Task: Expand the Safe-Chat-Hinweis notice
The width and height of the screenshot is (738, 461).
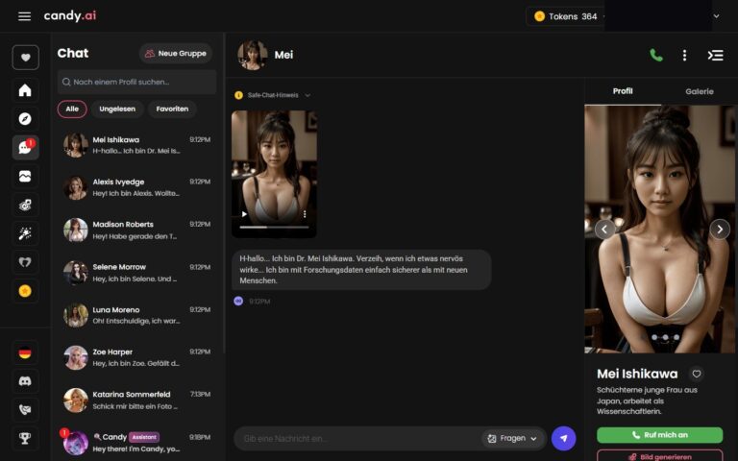Action: click(307, 95)
